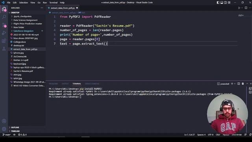Click the editor minimap preview
Viewport: 252px width, 142px height.
click(241, 15)
